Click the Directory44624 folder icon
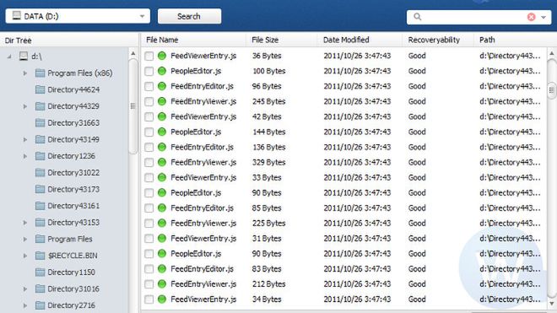This screenshot has height=313, width=557. coord(41,89)
